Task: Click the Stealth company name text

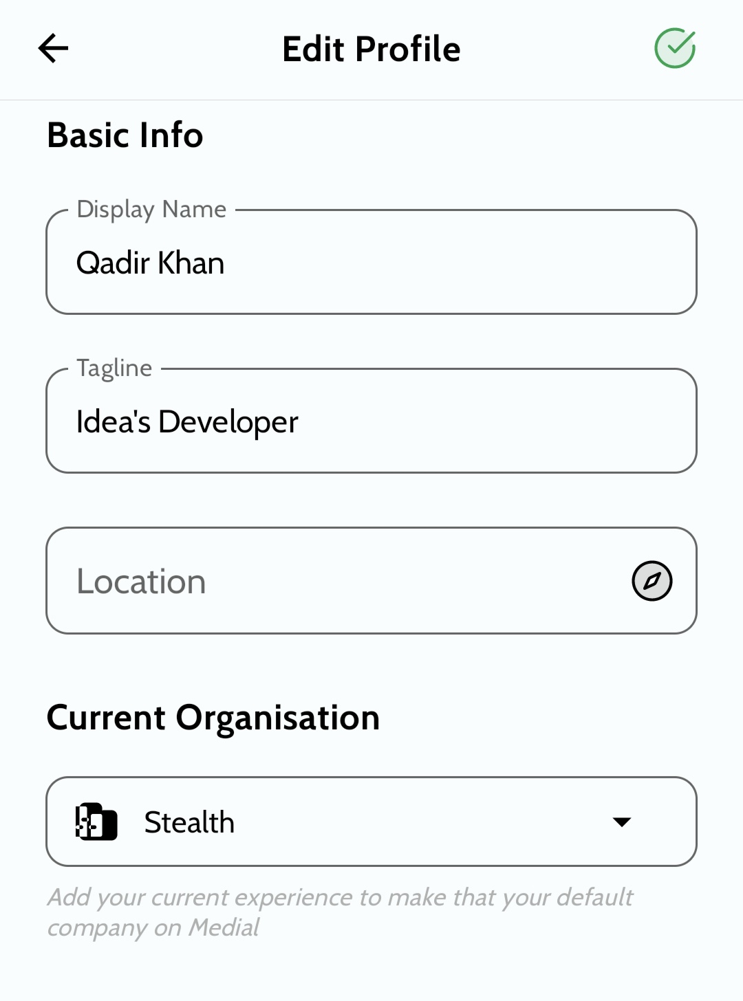Action: (x=189, y=822)
